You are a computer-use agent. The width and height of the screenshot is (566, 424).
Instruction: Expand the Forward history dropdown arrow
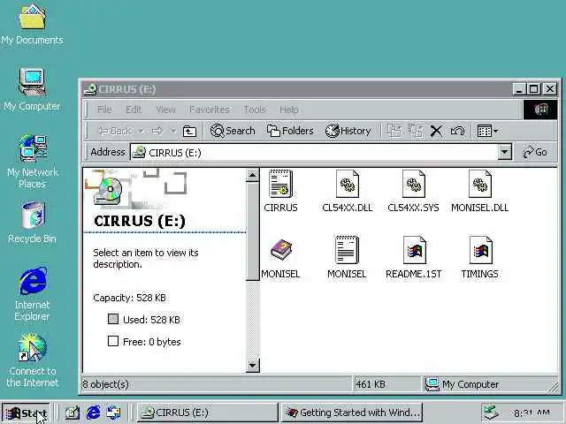pos(173,131)
